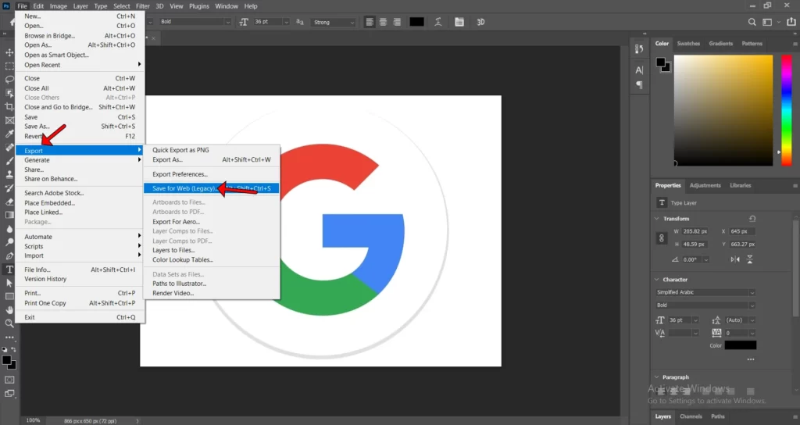Reset default foreground and background colors
800x425 pixels.
click(5, 349)
